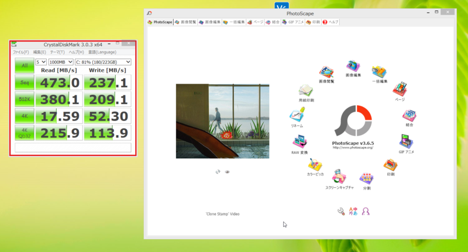
Task: Switch to the PhotoScape home tab
Action: [x=160, y=22]
